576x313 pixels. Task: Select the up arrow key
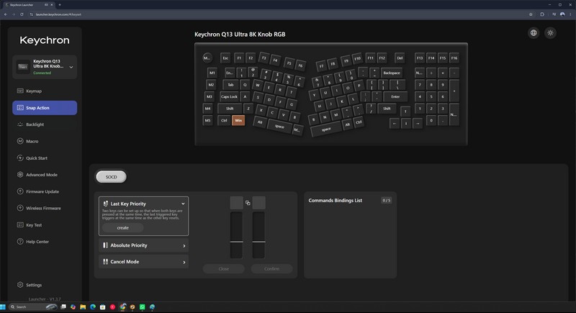pyautogui.click(x=405, y=112)
